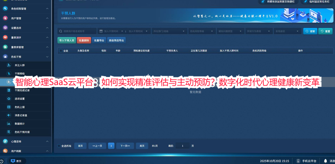Click the magnifier icon in search box
Viewport: 335px width, 164px height.
pos(61,31)
